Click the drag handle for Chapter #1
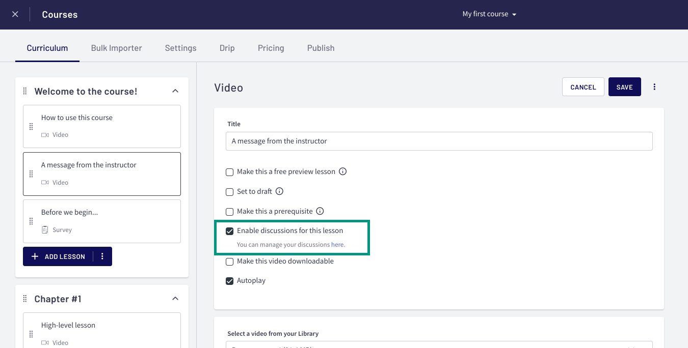 (25, 299)
